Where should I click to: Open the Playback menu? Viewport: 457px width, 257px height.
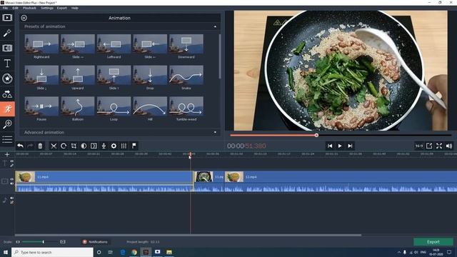29,8
